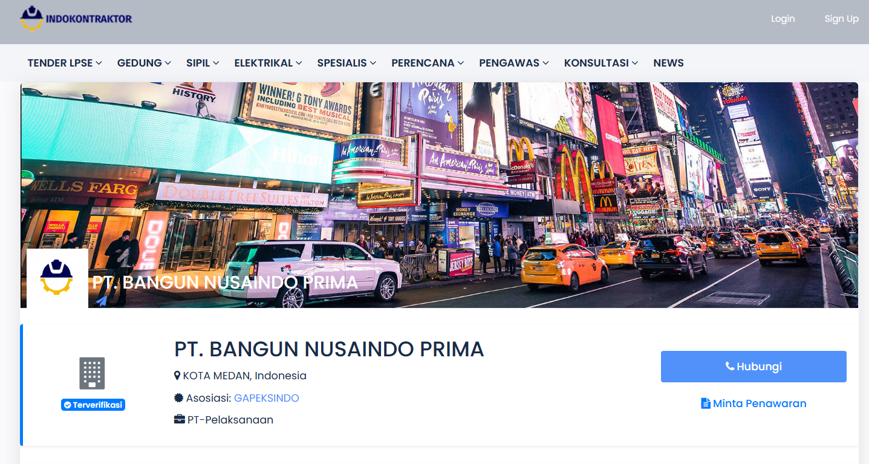
Task: Open the Login page
Action: [x=783, y=19]
